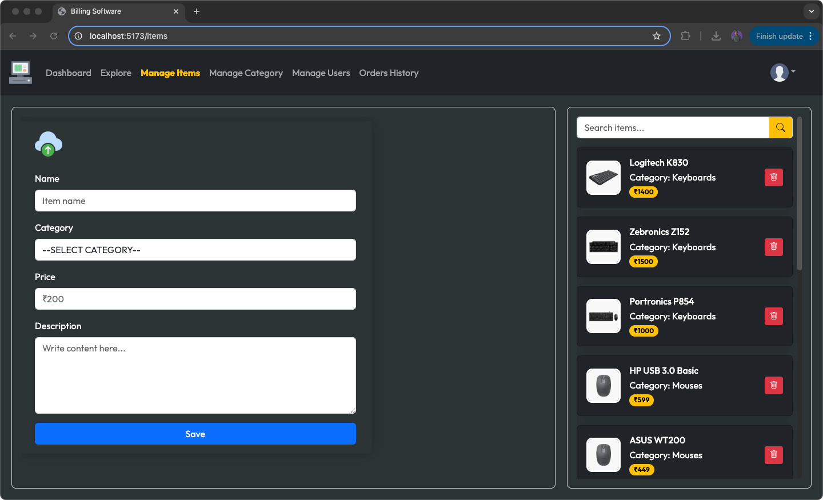Click the HP USB 3.0 Basic mouse thumbnail
Image resolution: width=823 pixels, height=500 pixels.
point(604,386)
